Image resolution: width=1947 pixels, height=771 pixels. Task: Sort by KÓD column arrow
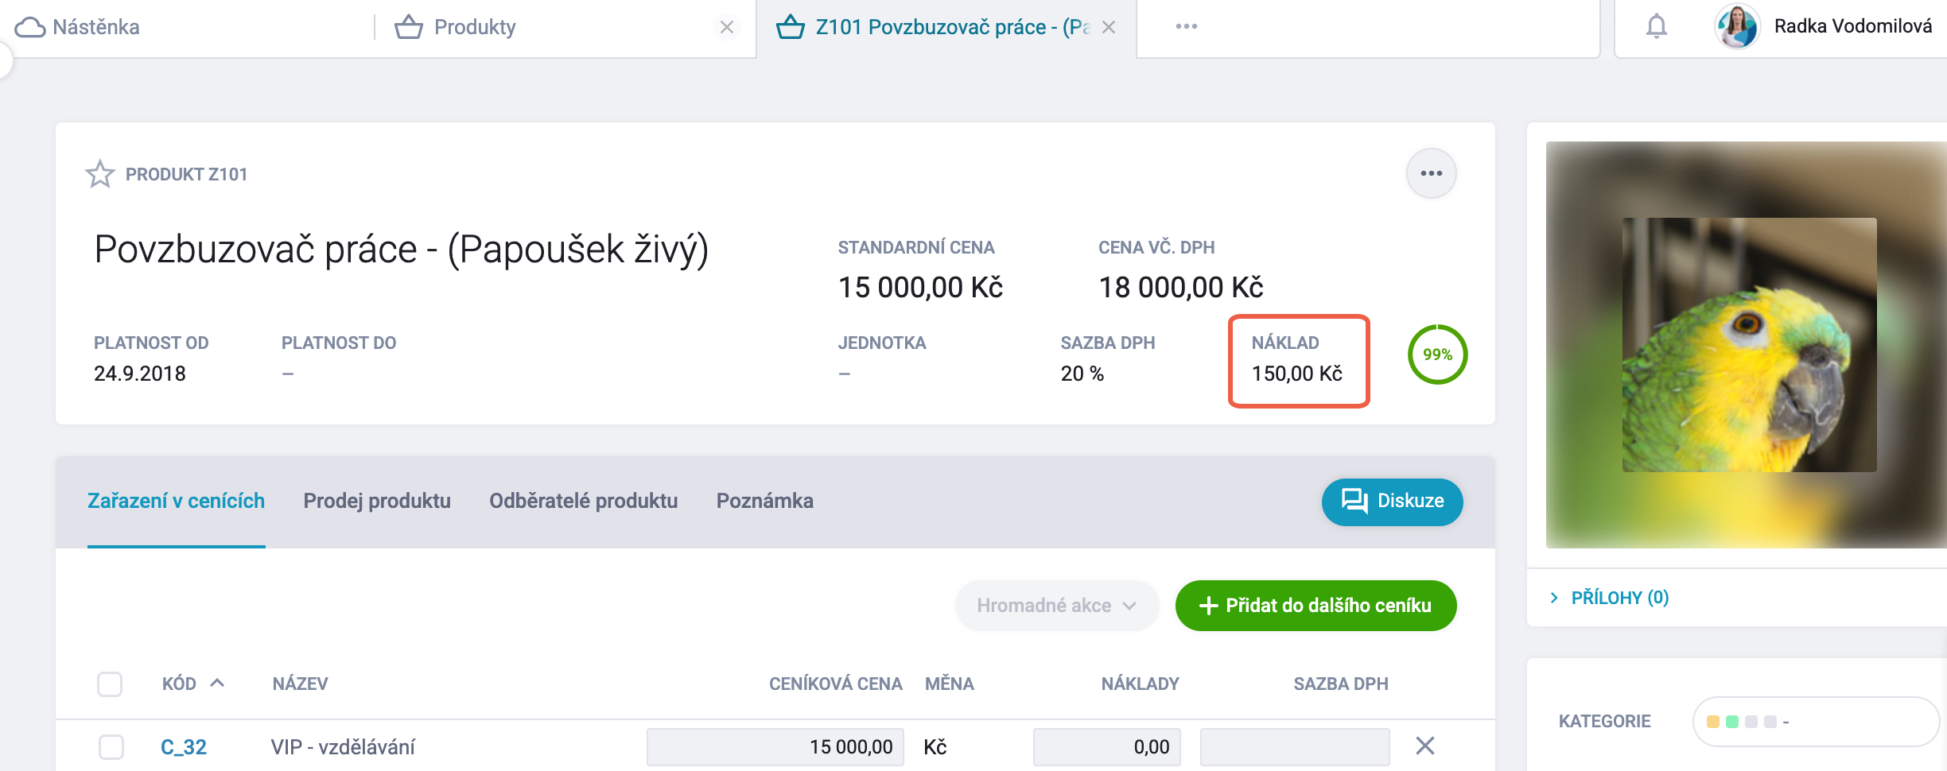click(217, 683)
